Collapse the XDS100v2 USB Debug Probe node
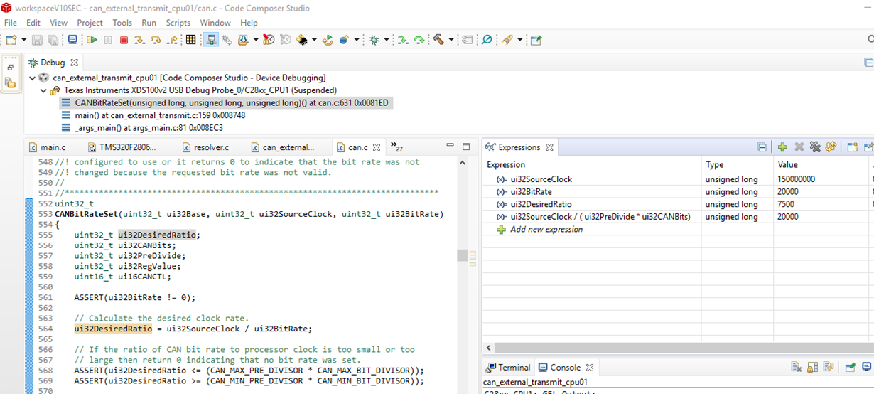This screenshot has height=394, width=874. click(x=43, y=90)
